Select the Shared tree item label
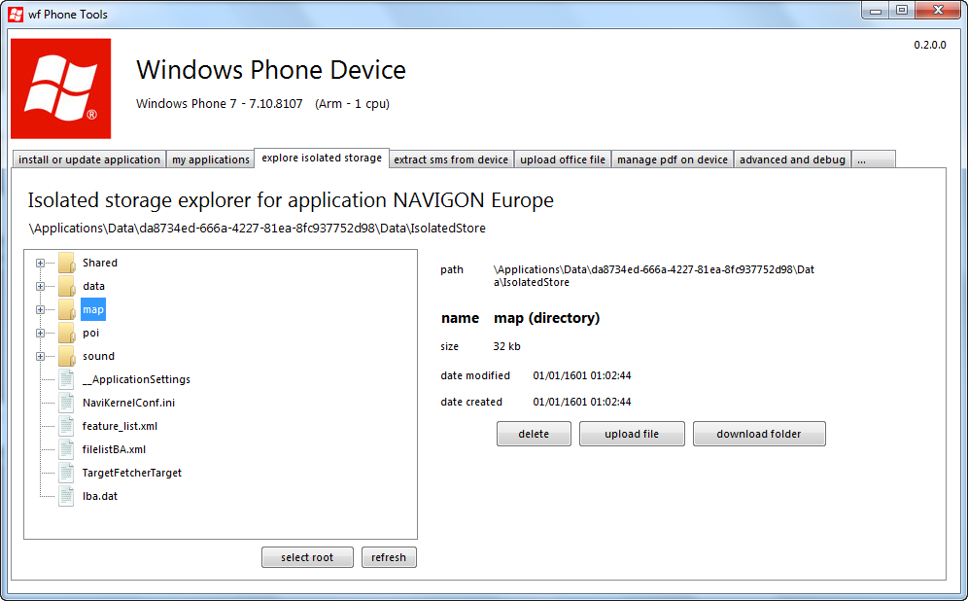968x601 pixels. [x=100, y=263]
